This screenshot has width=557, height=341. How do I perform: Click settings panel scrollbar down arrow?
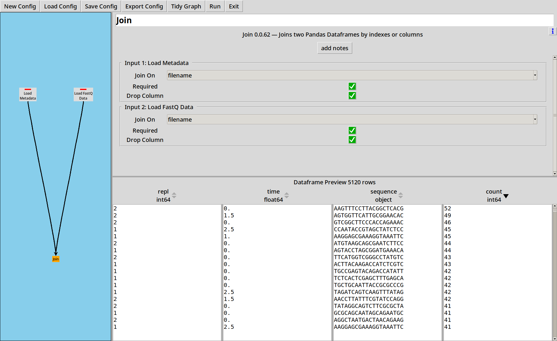pos(555,174)
